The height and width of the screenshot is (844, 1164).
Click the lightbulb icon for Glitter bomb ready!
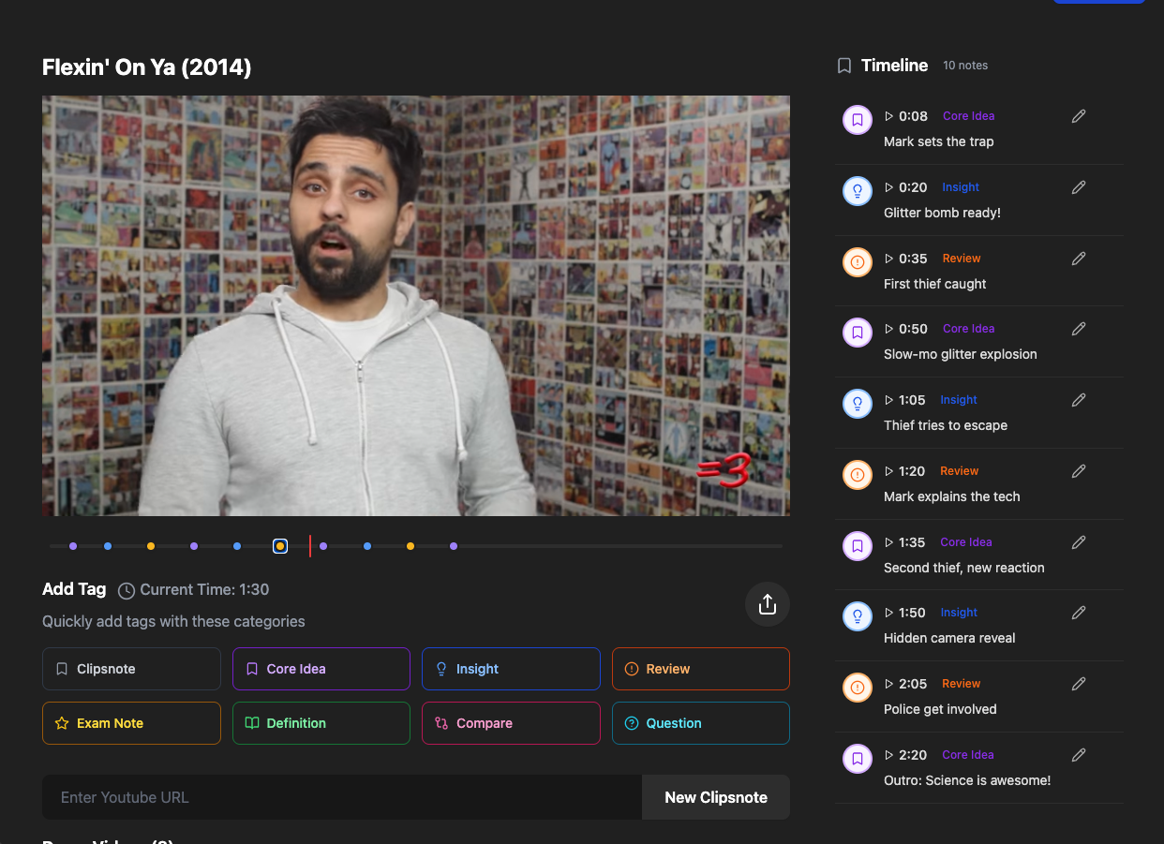pos(857,191)
